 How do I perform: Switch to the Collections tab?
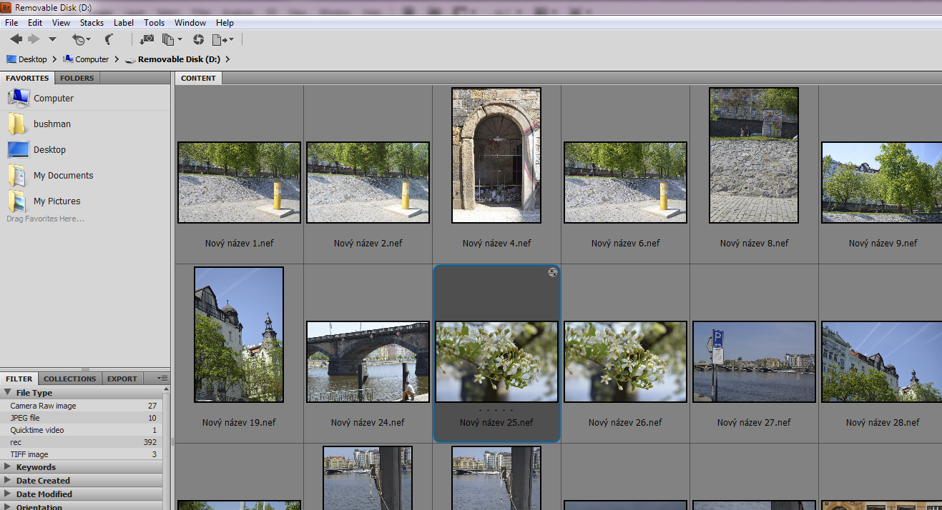pos(69,379)
